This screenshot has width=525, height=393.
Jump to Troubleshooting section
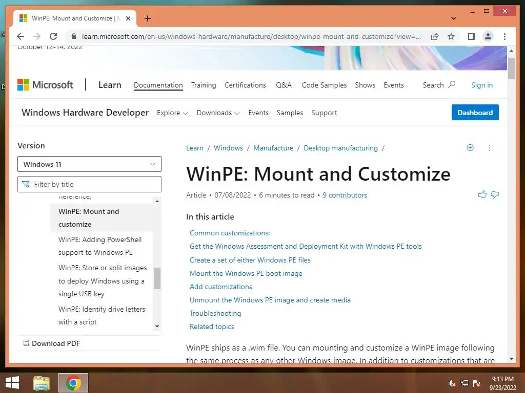pyautogui.click(x=215, y=314)
